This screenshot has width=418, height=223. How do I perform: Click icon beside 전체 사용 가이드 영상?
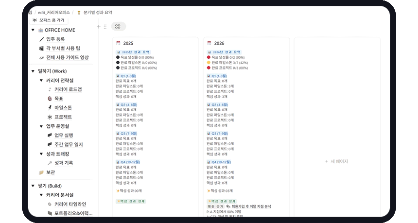[41, 57]
